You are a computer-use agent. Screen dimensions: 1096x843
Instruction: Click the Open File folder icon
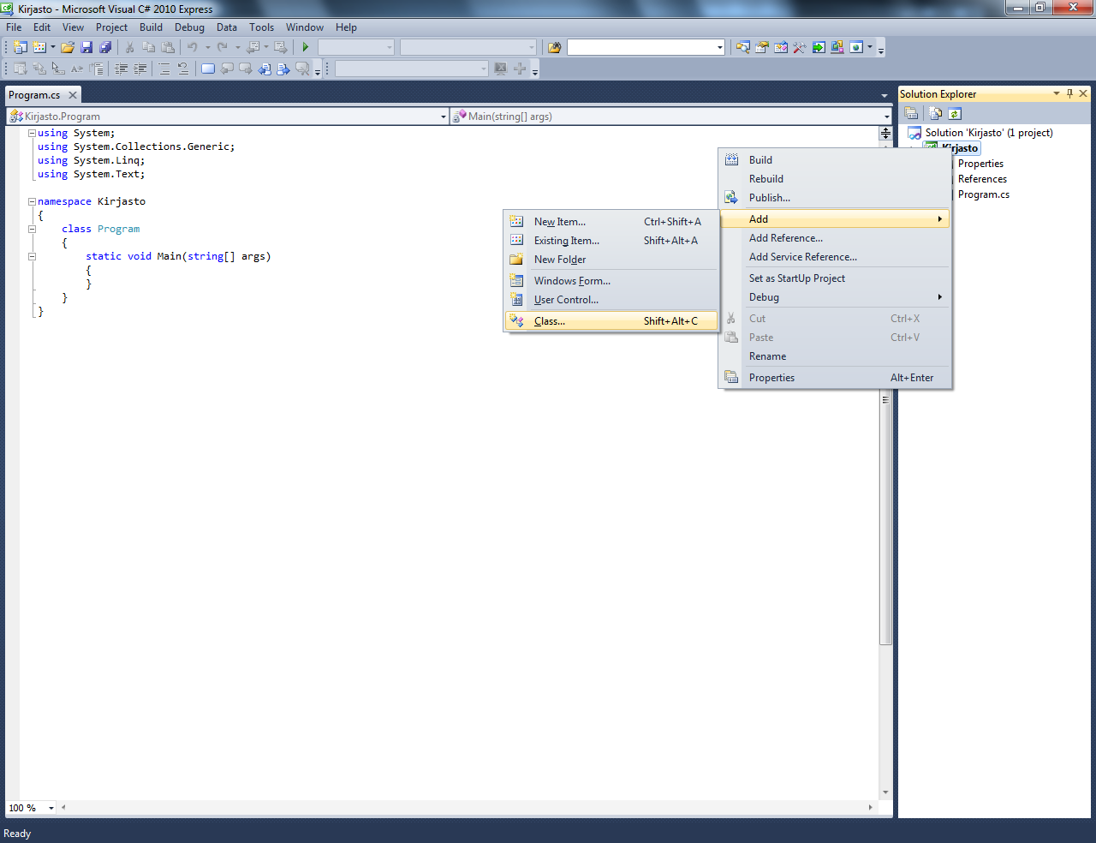click(68, 47)
